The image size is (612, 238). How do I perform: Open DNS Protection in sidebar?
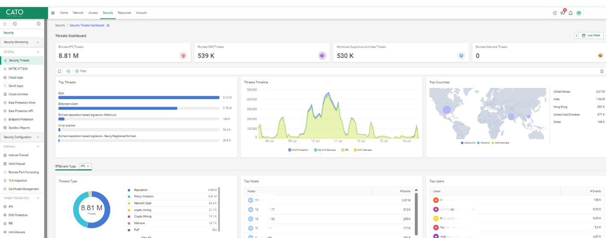pyautogui.click(x=18, y=215)
